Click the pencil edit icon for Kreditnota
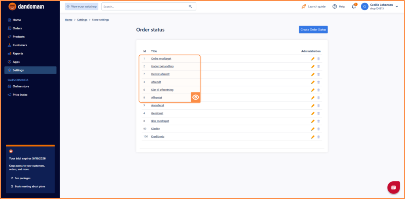Screen dimensions: 405x199 [313, 137]
